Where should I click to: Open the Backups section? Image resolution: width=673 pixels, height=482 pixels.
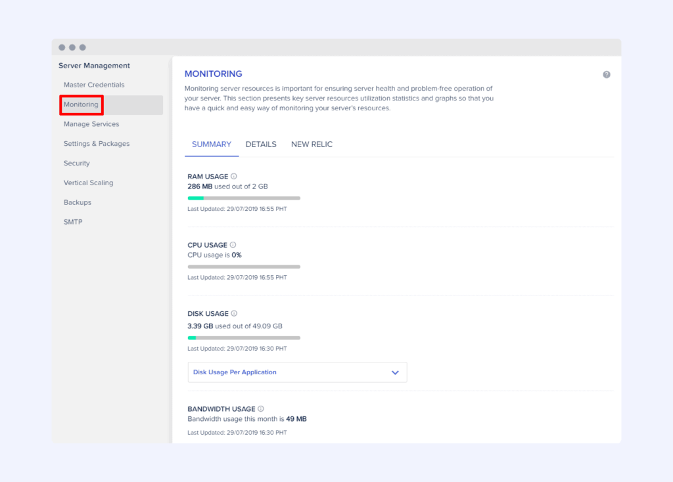tap(78, 202)
